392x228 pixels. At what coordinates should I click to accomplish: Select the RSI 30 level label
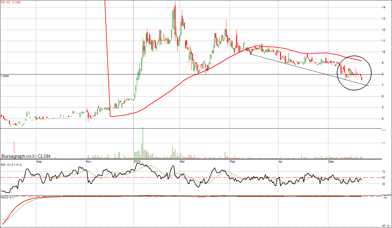[384, 184]
